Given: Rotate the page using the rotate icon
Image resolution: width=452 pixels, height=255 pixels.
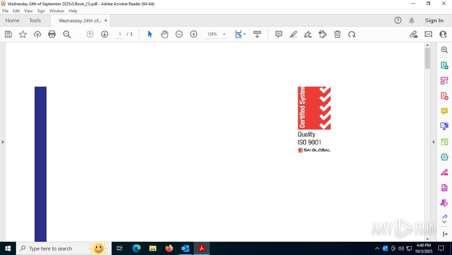Looking at the screenshot, I should pos(352,34).
